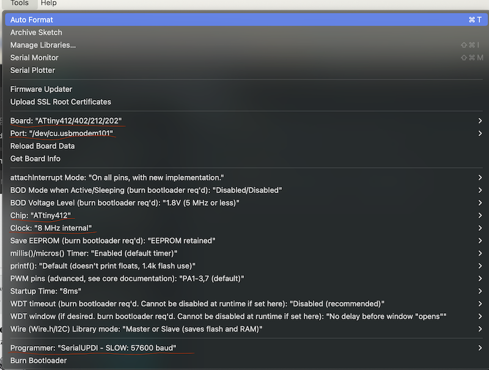This screenshot has height=370, width=489.
Task: Expand BOD Voltage Level submenu
Action: (x=125, y=203)
